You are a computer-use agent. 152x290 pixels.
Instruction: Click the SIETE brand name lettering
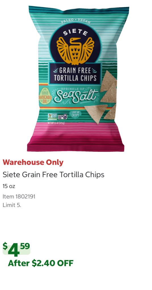75,32
